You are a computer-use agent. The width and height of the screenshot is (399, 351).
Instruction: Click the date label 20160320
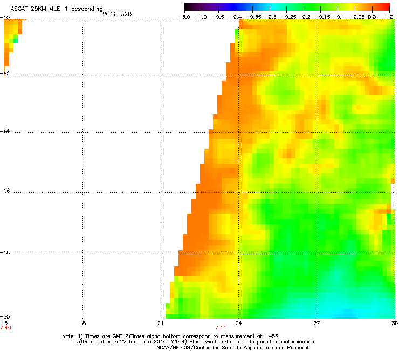pyautogui.click(x=117, y=14)
